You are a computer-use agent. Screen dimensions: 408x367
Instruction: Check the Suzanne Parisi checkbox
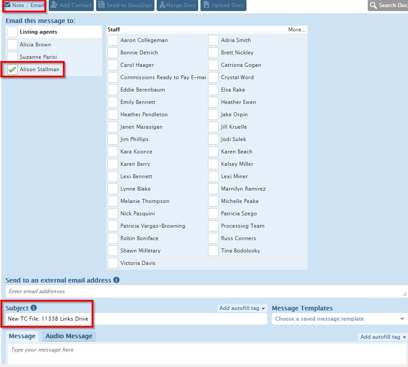click(x=12, y=57)
